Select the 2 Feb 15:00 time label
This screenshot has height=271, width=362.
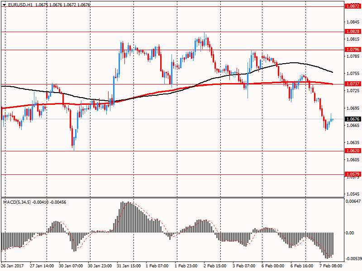pos(215,266)
